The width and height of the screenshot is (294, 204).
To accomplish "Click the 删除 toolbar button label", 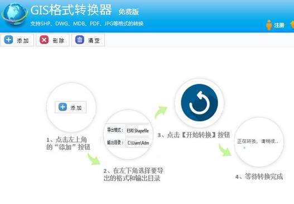I will tap(59, 40).
